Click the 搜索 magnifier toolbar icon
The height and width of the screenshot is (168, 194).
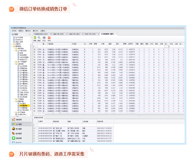coord(39,38)
